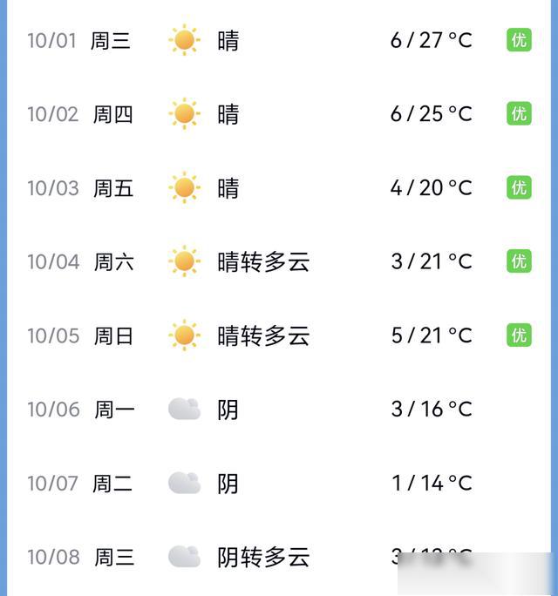Tap the cloud icon on the 10/08 row

coord(184,557)
